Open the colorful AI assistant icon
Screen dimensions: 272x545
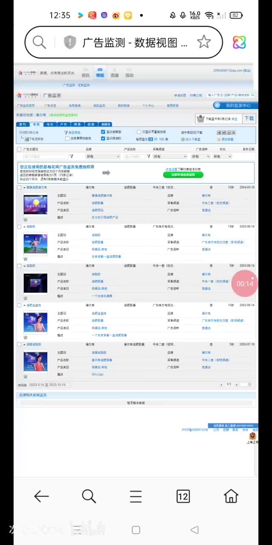[x=239, y=42]
